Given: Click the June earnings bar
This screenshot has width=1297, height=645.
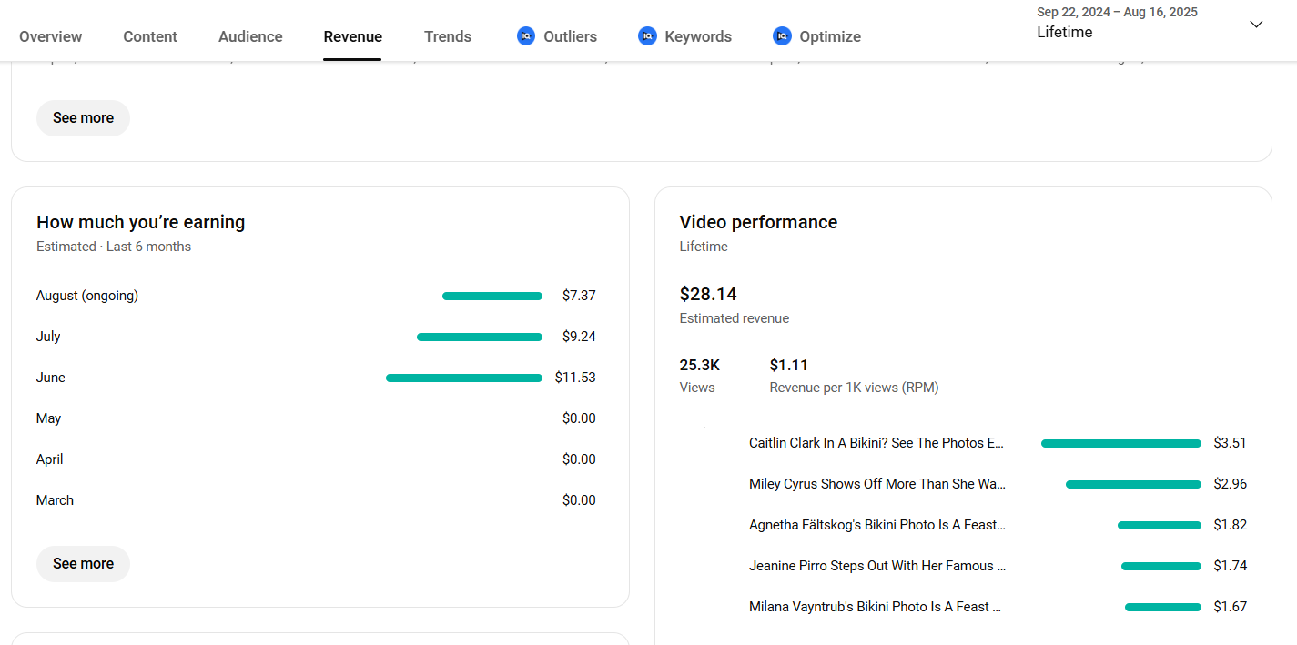Looking at the screenshot, I should click(464, 378).
